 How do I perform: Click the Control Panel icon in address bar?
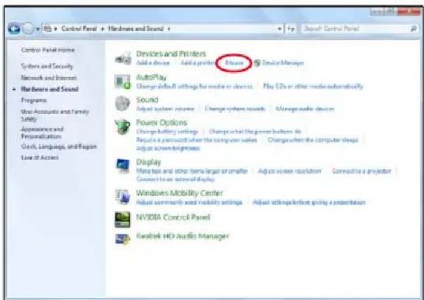(48, 28)
